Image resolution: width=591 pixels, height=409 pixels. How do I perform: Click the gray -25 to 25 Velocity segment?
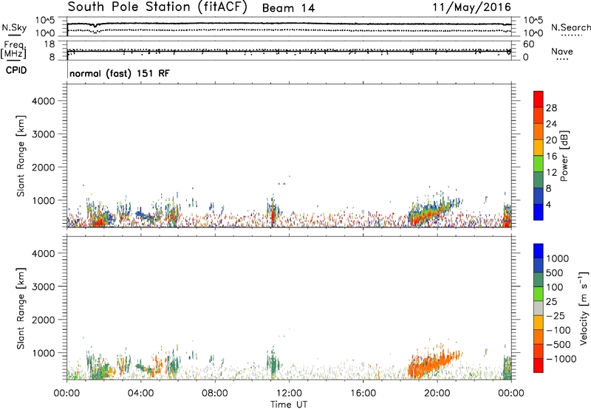(x=539, y=308)
